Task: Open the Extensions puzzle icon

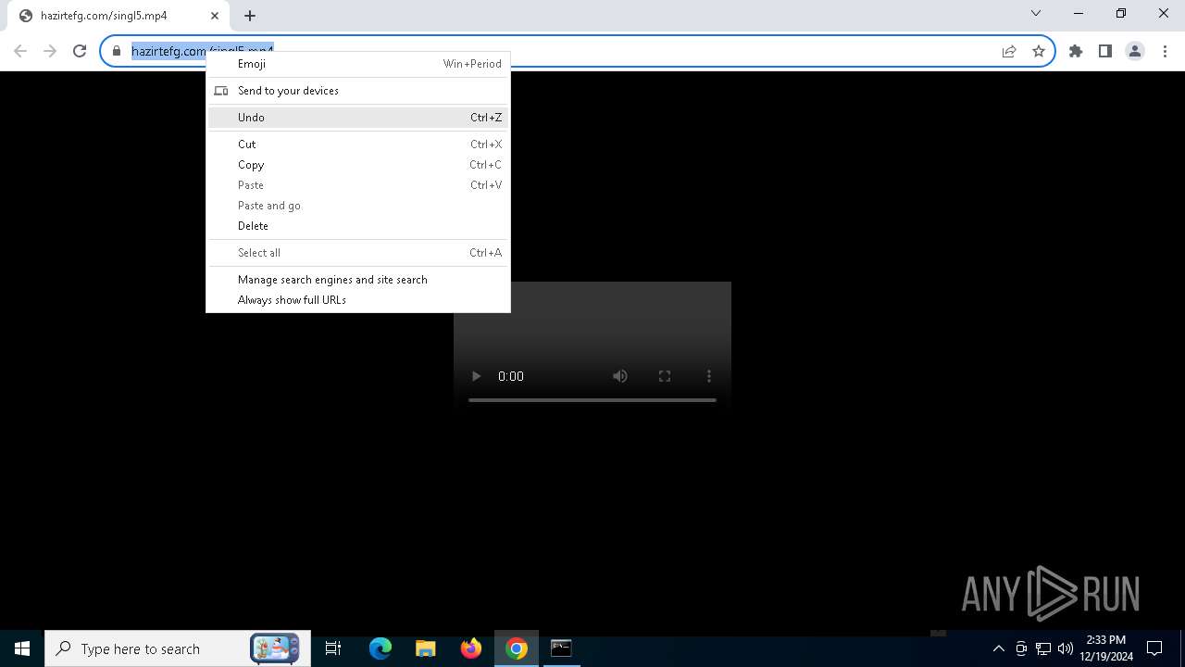Action: (x=1076, y=51)
